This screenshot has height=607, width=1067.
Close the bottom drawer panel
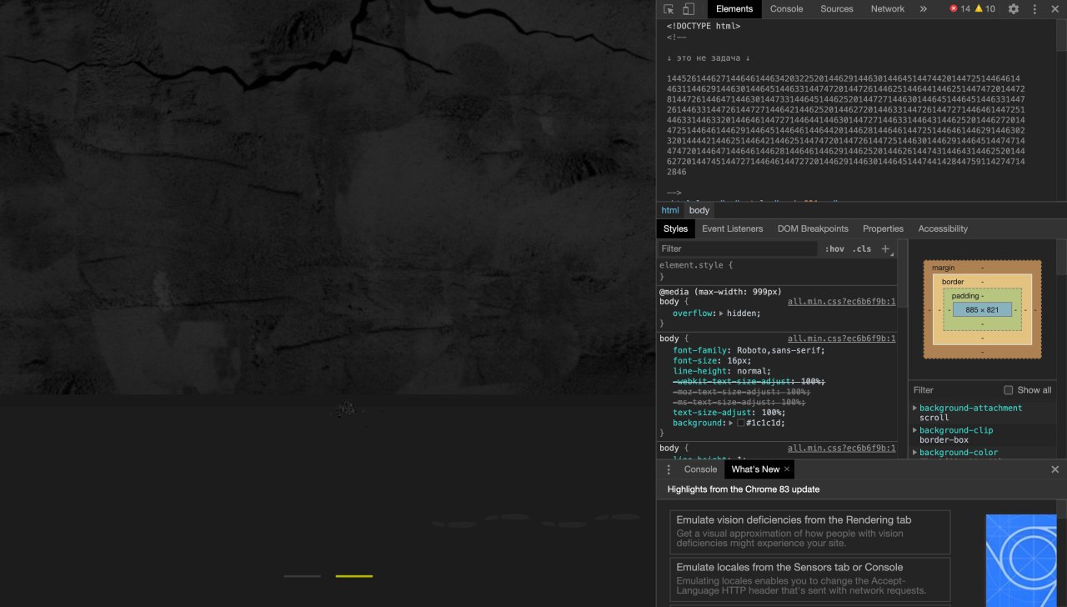click(1054, 469)
